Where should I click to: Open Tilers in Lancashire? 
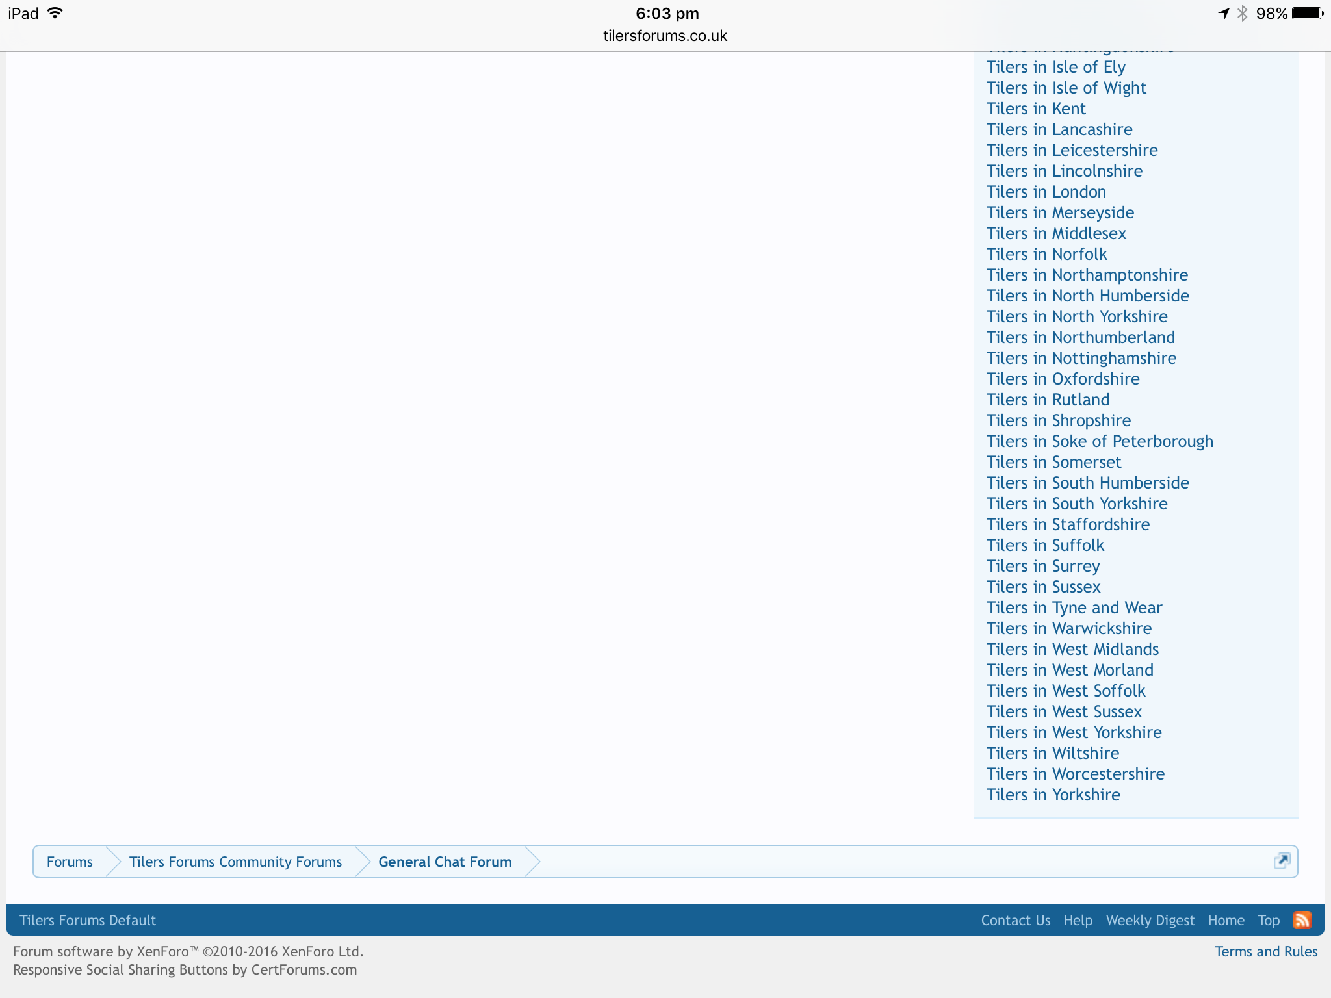[1059, 129]
